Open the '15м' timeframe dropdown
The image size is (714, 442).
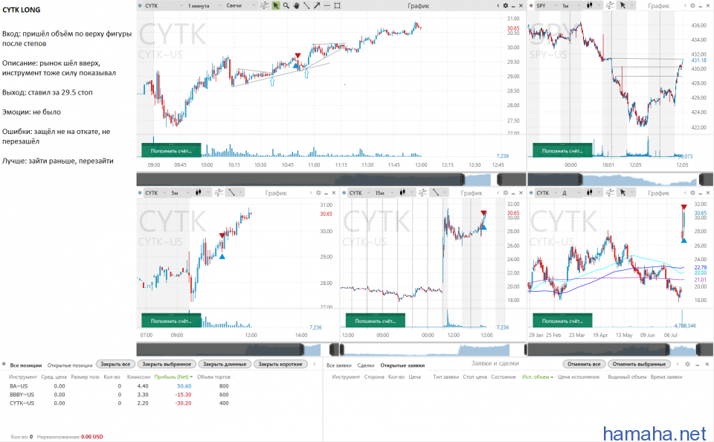point(385,193)
